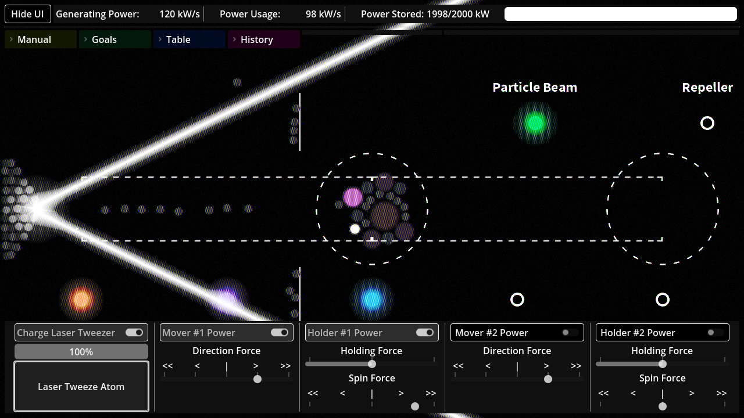Click the white ring below the empty dashed holder
Viewport: 744px width, 418px height.
(x=663, y=300)
